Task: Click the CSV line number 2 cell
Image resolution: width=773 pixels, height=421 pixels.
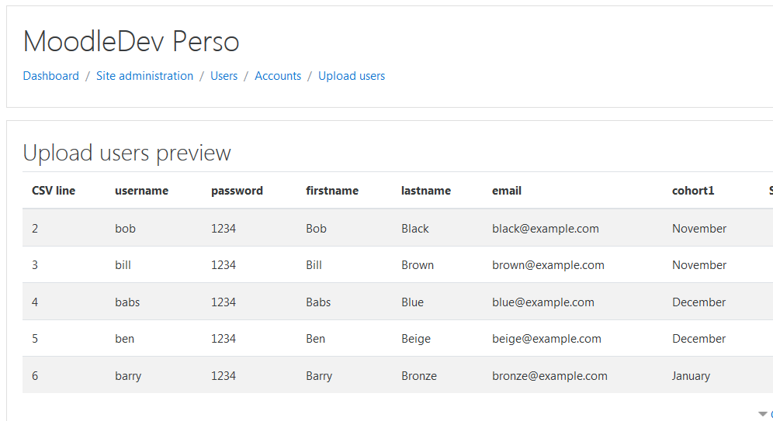Action: [x=35, y=229]
